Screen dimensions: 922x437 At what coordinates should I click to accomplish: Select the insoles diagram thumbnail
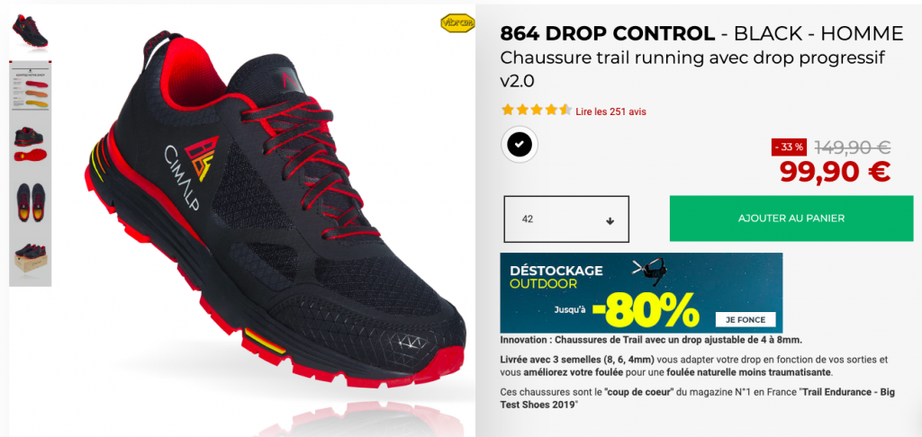(31, 86)
